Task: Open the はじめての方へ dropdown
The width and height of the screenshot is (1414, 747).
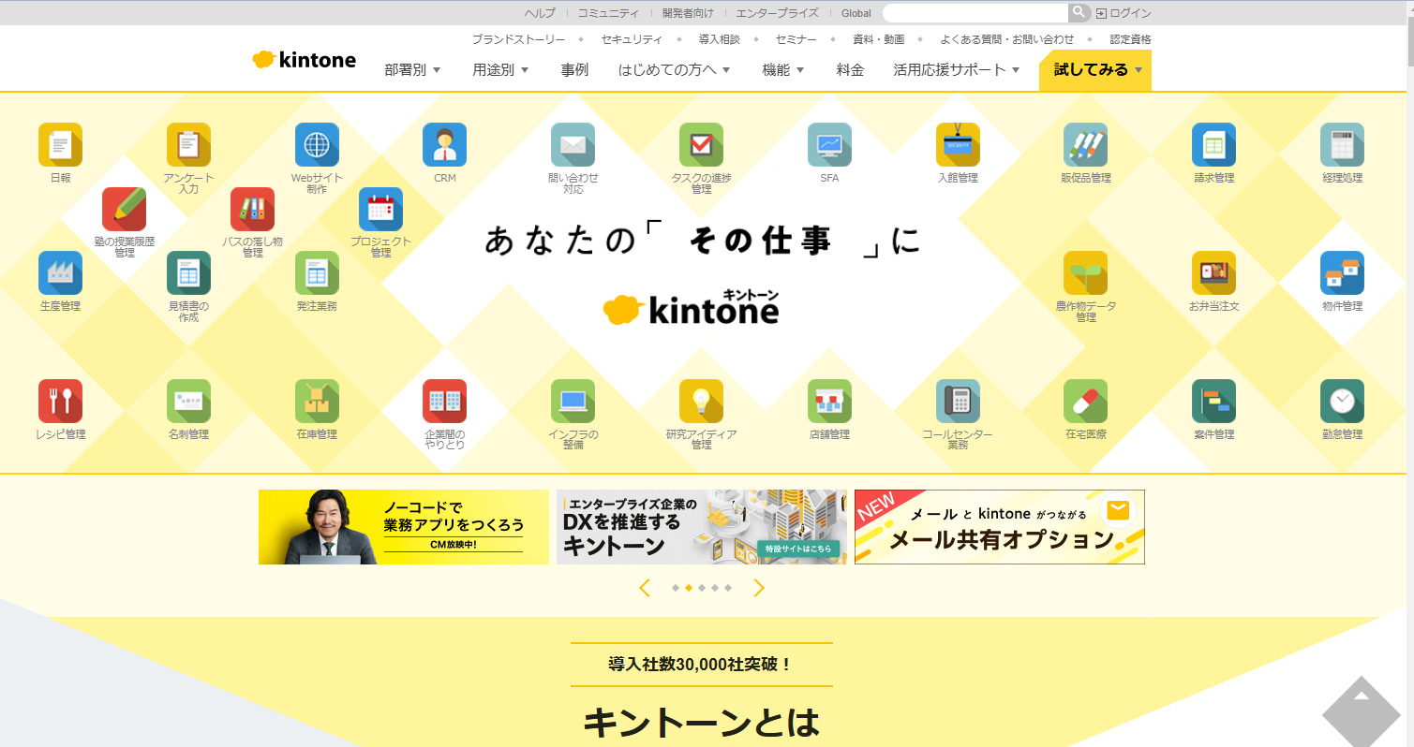Action: pyautogui.click(x=675, y=70)
